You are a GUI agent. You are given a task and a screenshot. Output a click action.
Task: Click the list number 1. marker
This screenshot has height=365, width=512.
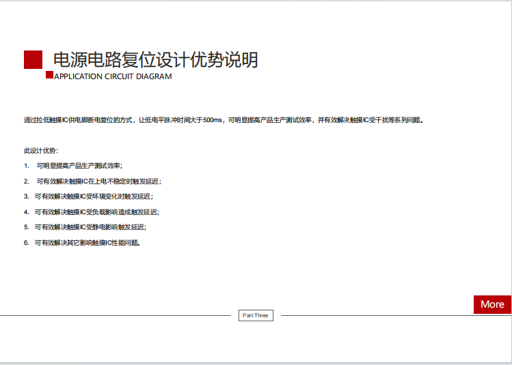pos(27,166)
